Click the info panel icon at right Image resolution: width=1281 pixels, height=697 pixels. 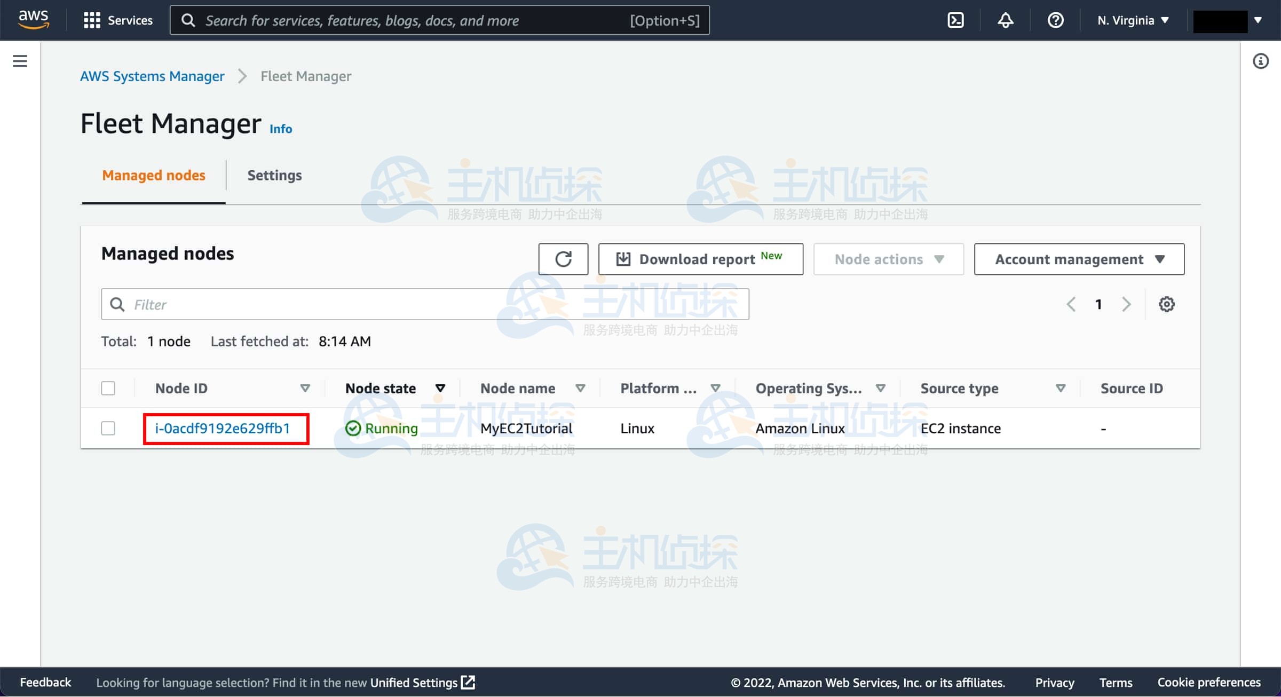[1260, 61]
